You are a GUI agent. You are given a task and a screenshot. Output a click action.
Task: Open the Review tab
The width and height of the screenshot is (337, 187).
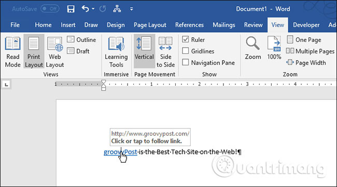[x=254, y=25]
